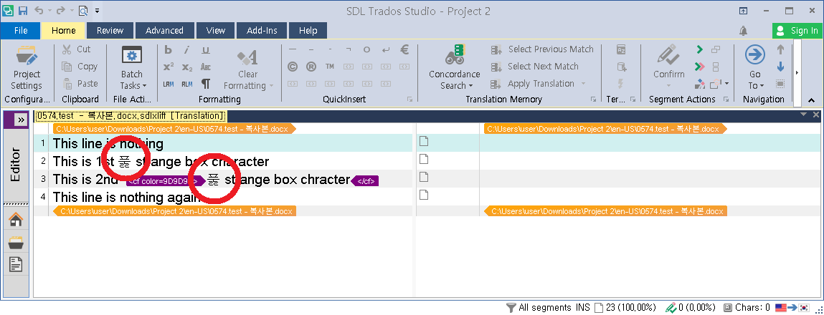
Task: Click the Paste button
Action: point(80,84)
